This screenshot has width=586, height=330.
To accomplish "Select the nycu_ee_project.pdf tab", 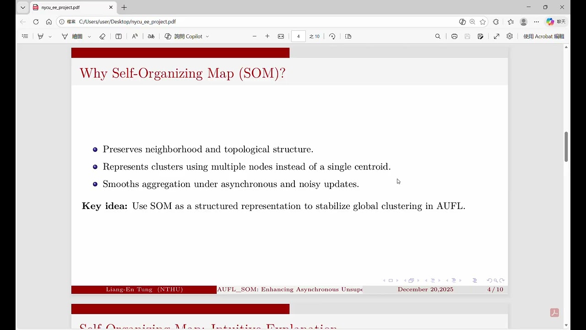I will [73, 7].
